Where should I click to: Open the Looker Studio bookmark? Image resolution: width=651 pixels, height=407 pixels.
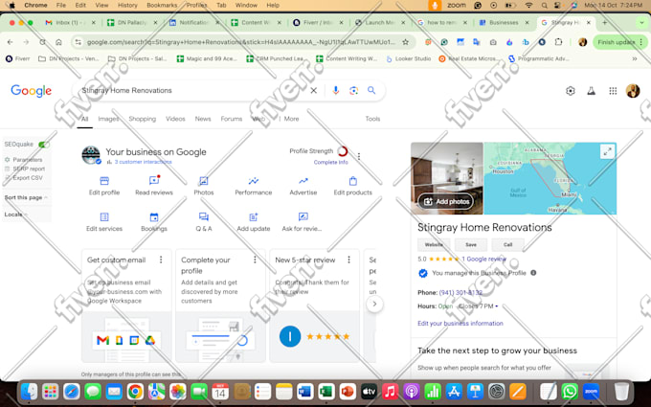pos(409,58)
